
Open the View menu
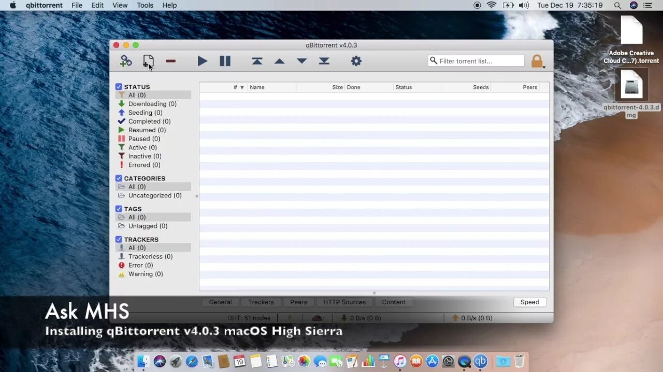coord(120,5)
